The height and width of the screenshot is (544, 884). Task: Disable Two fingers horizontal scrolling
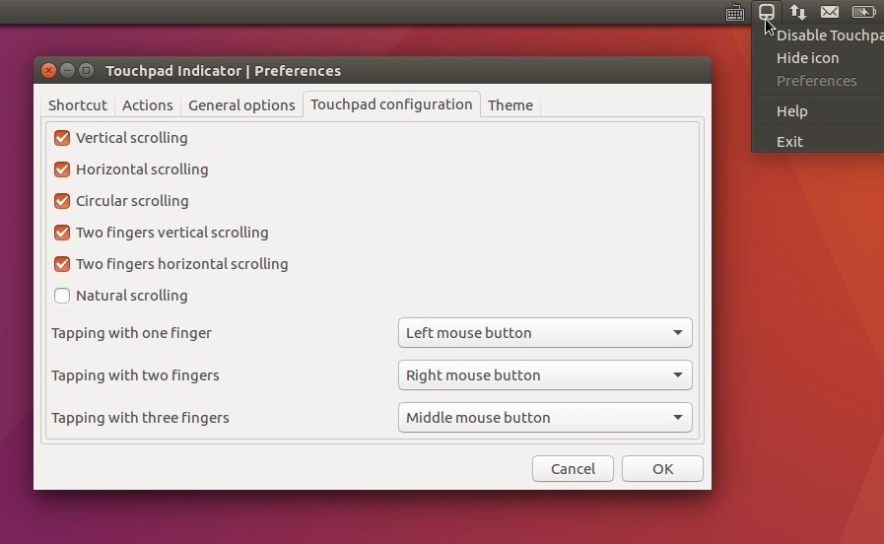62,264
